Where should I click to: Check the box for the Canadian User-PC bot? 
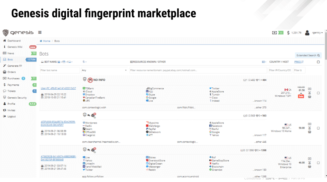point(318,93)
